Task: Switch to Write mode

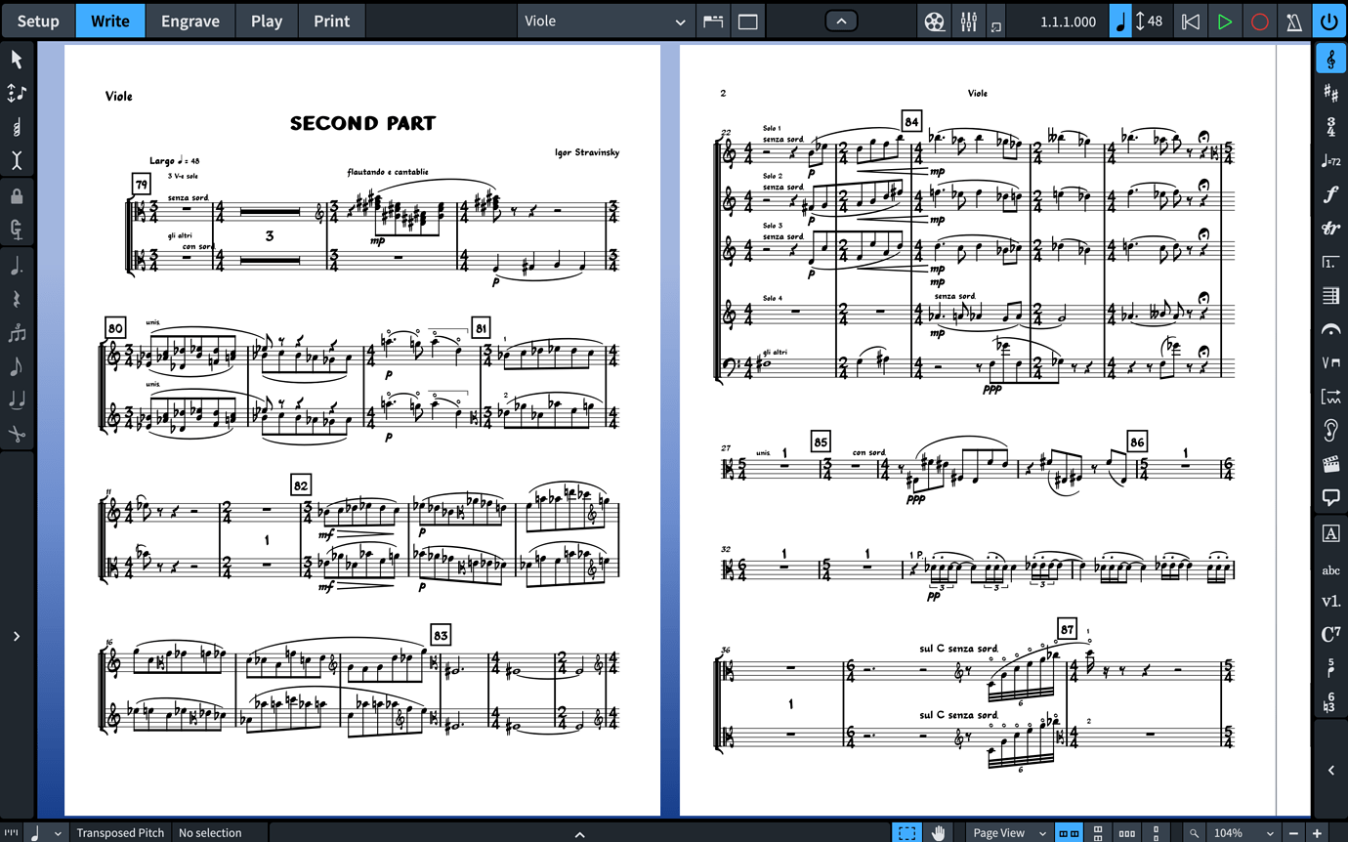Action: pos(110,21)
